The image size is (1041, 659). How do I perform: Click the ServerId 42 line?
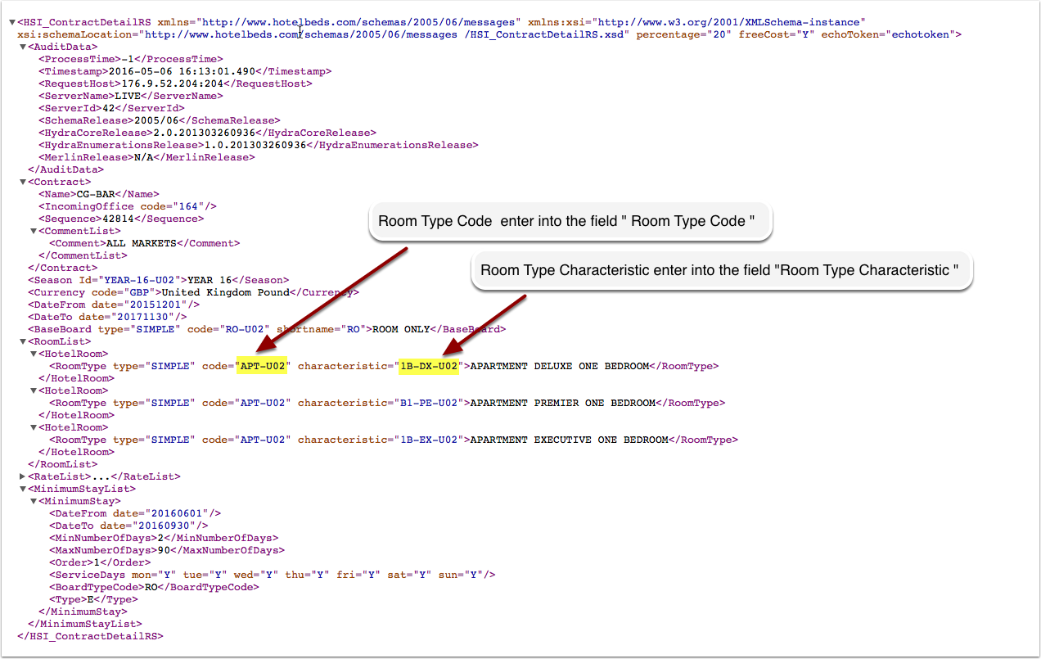[x=111, y=108]
